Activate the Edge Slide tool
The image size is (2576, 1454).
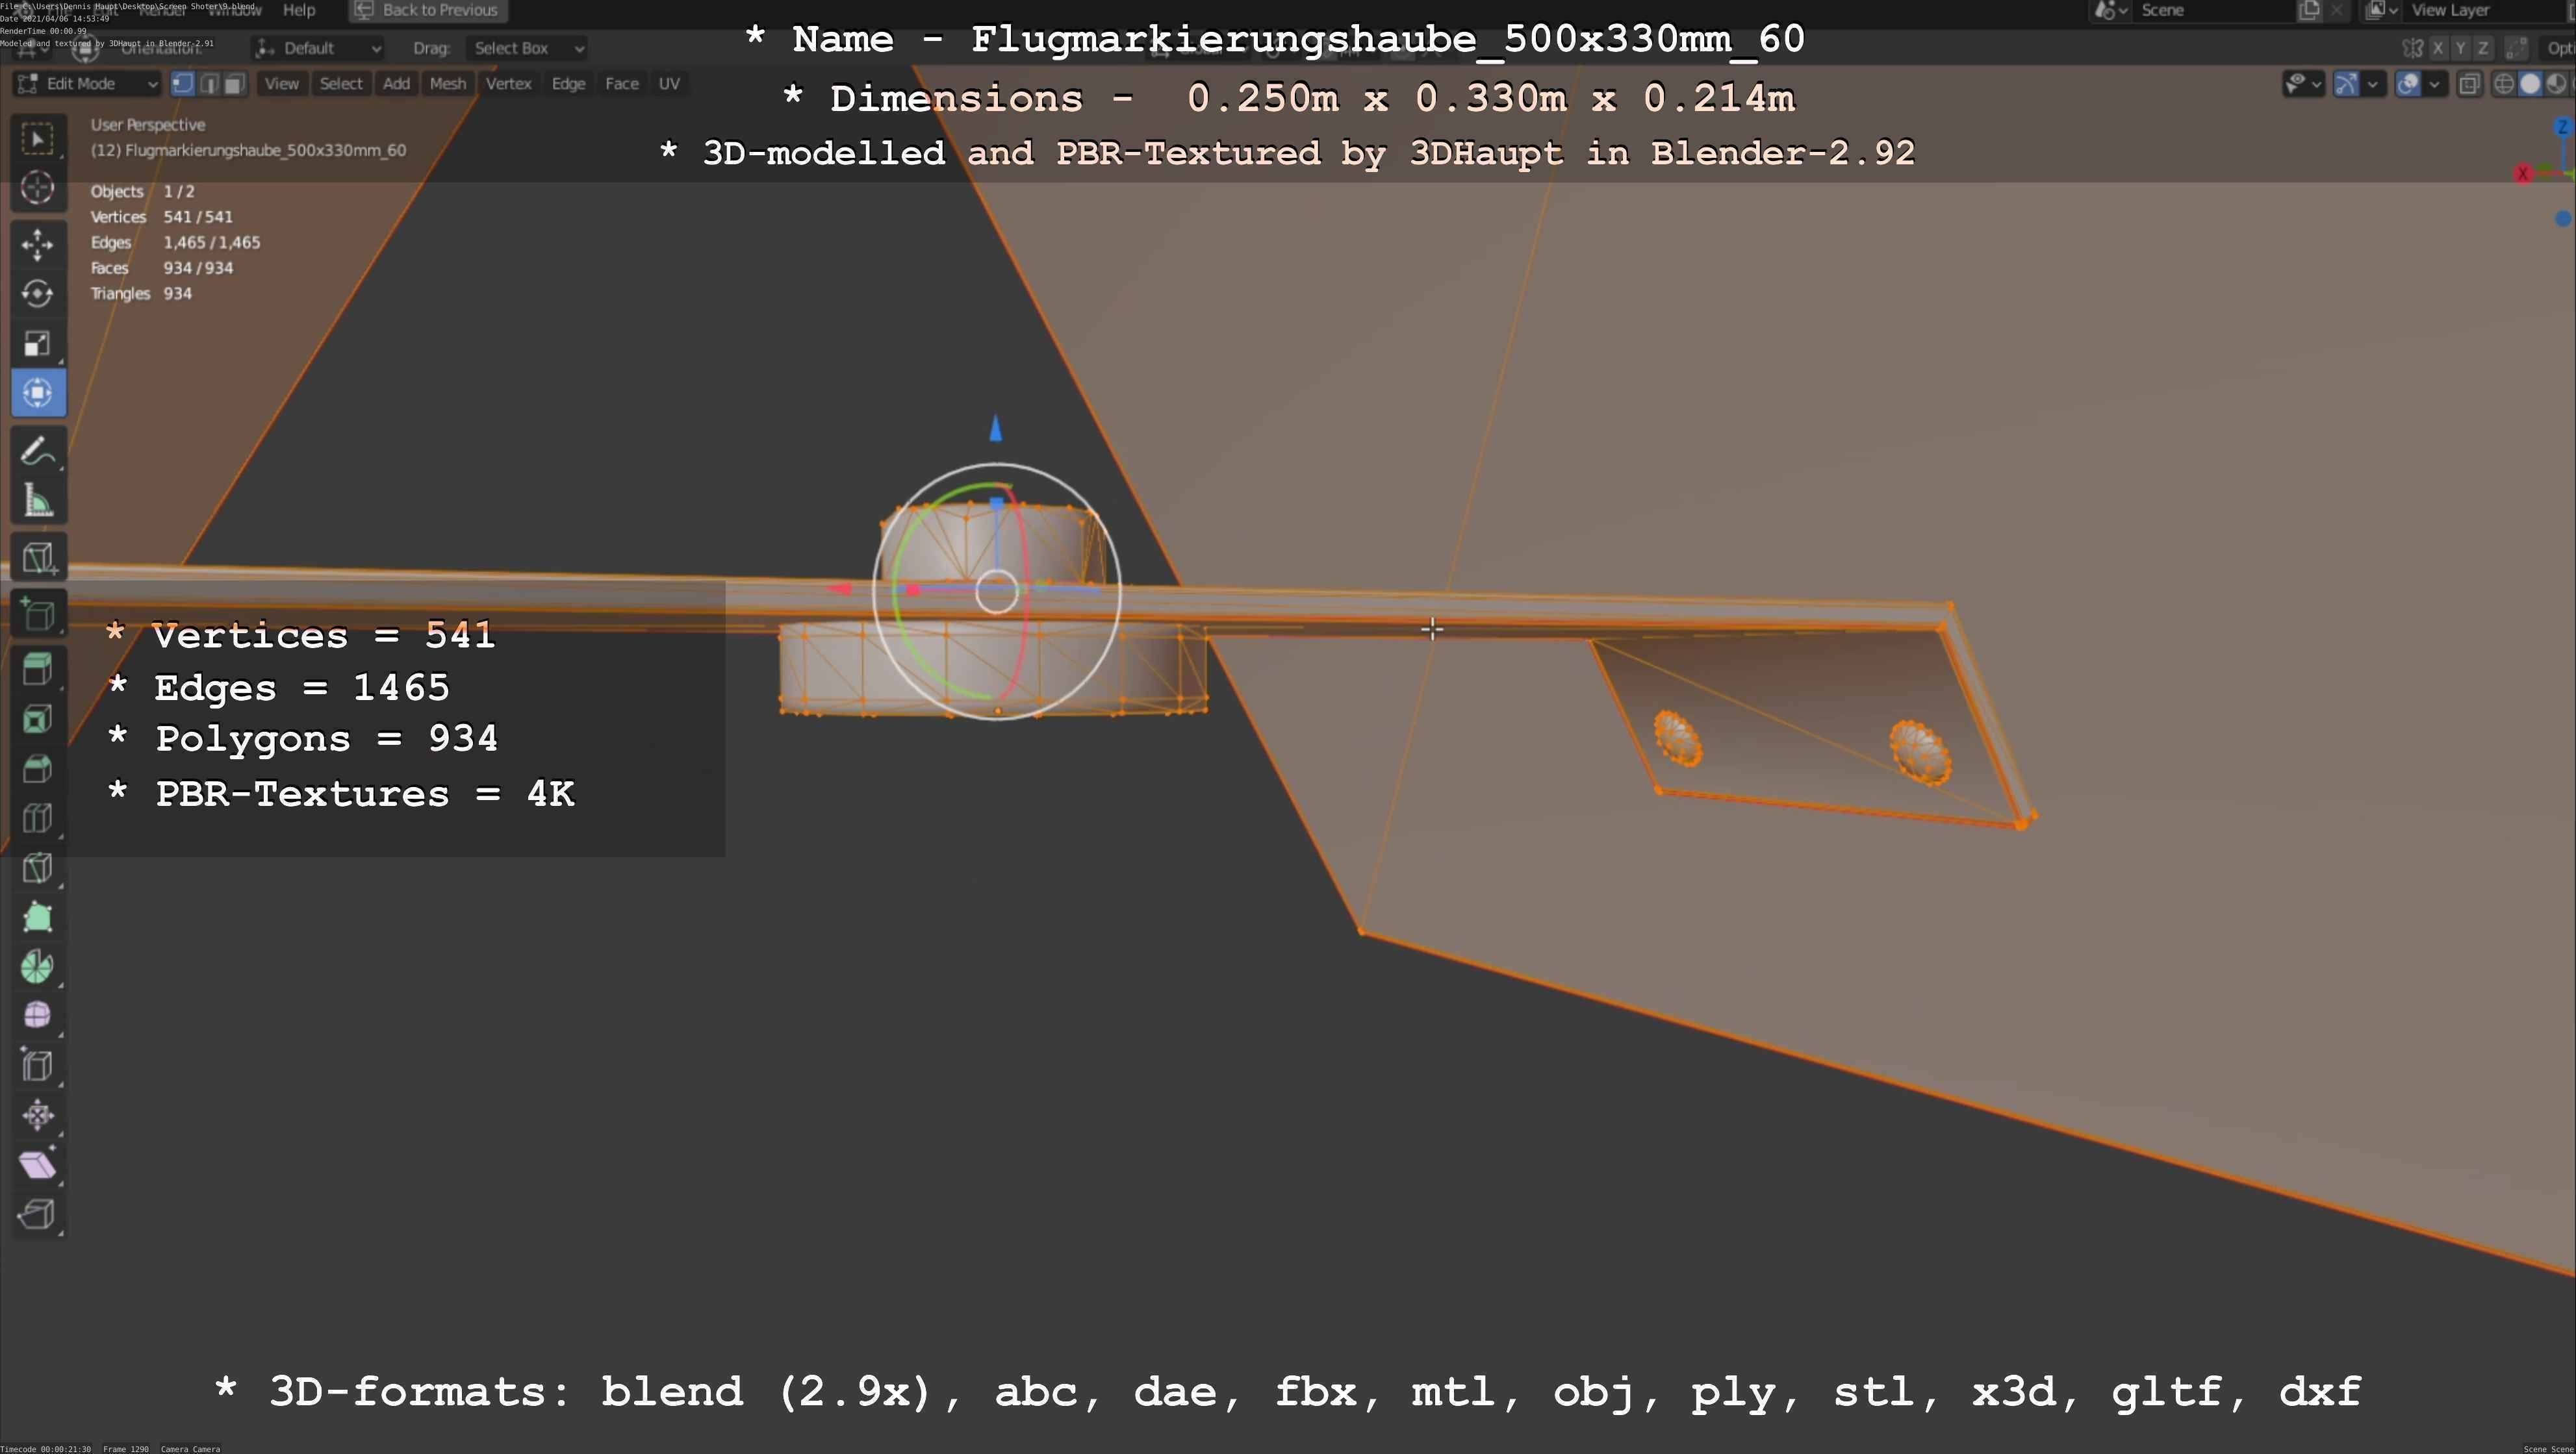pyautogui.click(x=38, y=1065)
